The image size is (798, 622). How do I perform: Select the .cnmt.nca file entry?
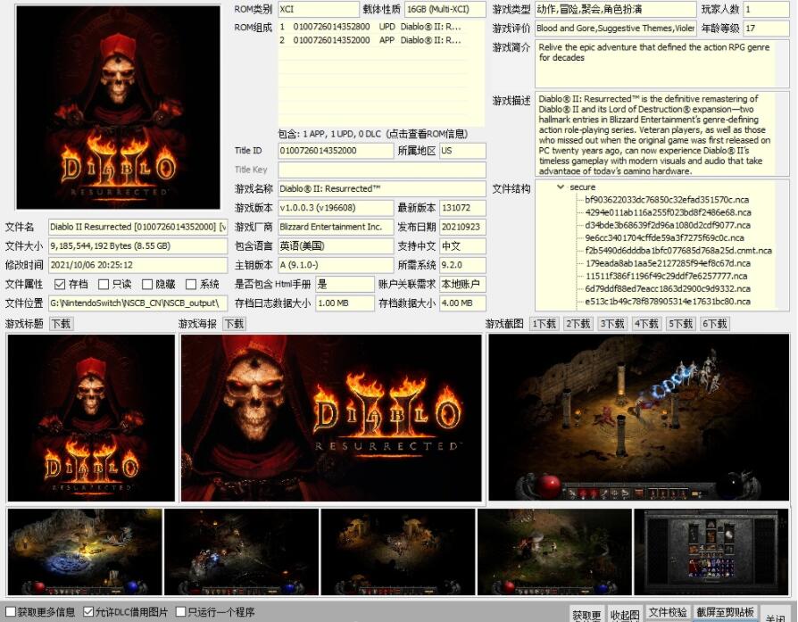coord(677,251)
